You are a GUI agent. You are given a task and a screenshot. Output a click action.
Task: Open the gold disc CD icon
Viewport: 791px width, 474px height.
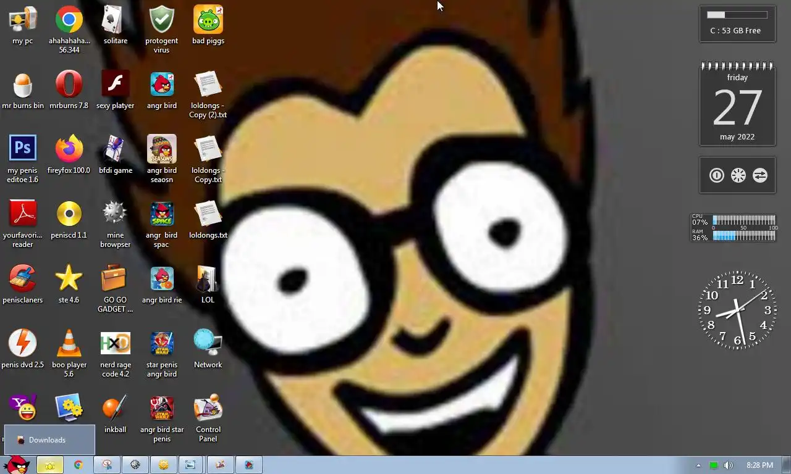pyautogui.click(x=69, y=220)
